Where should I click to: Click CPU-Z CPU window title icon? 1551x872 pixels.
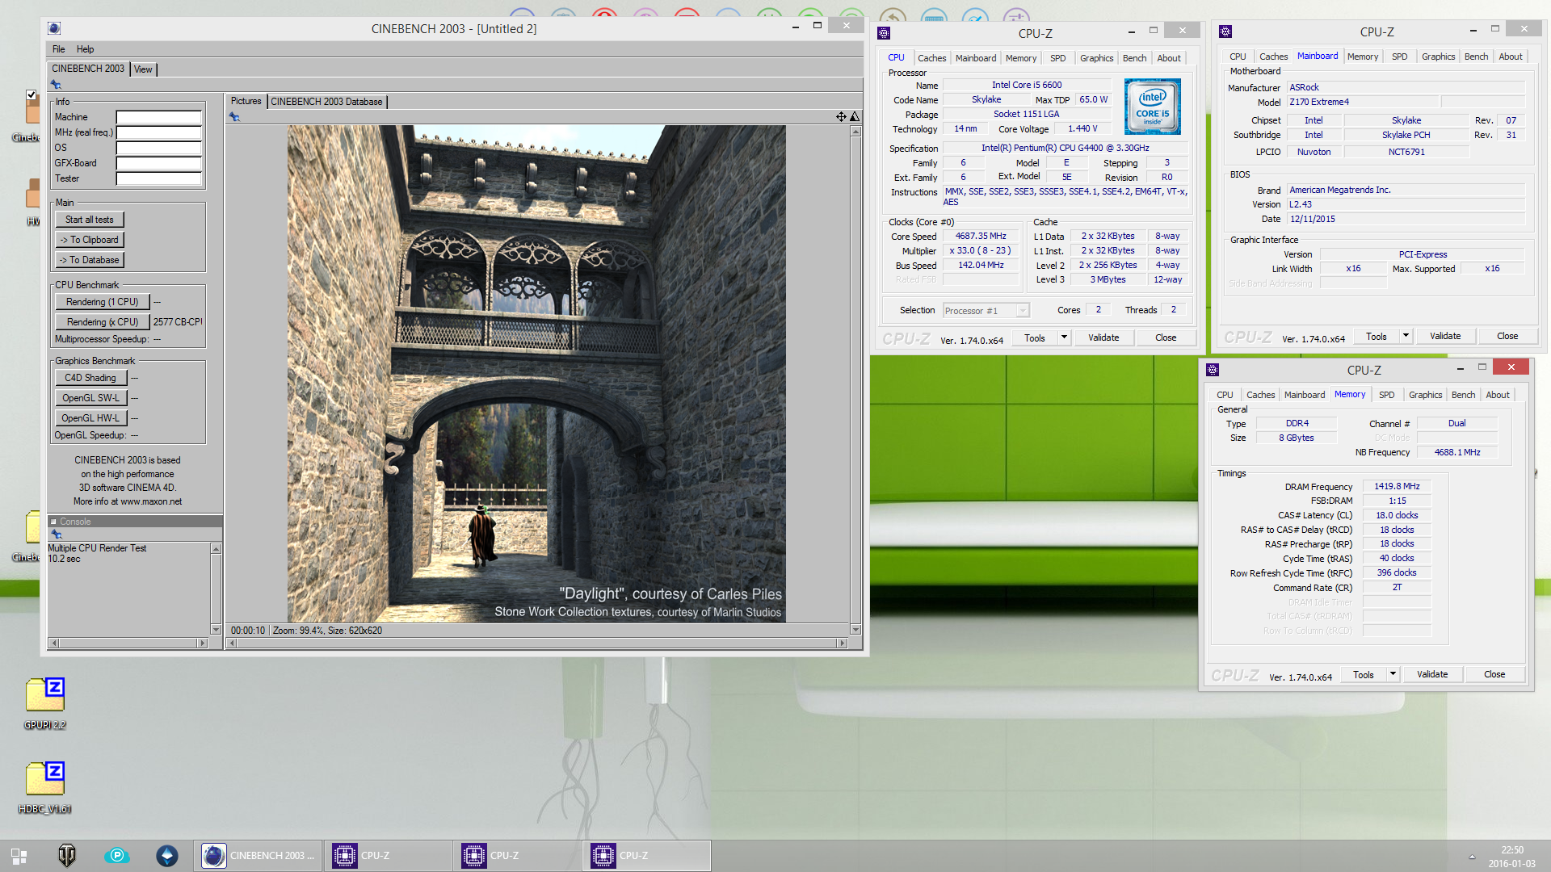point(884,33)
